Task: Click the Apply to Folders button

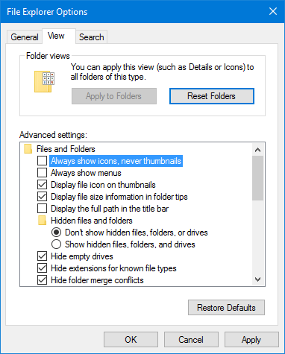Action: (114, 96)
